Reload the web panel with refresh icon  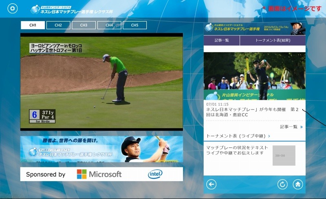(x=282, y=184)
